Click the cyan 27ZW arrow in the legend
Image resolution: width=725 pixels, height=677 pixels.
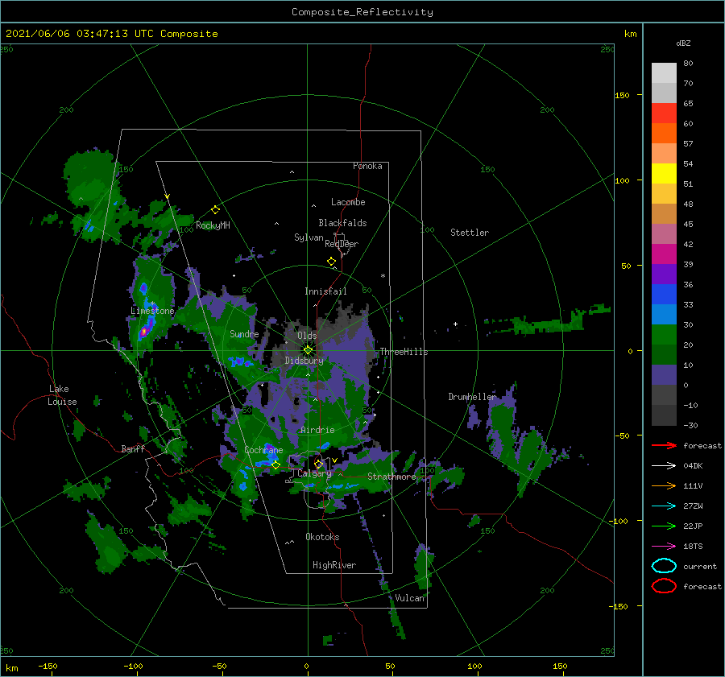click(664, 506)
